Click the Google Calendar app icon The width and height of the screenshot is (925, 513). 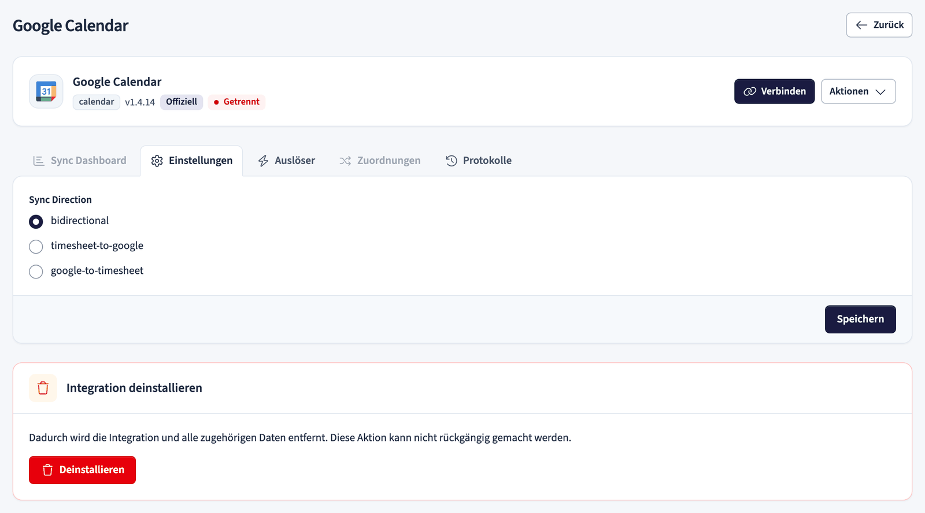[x=46, y=91]
